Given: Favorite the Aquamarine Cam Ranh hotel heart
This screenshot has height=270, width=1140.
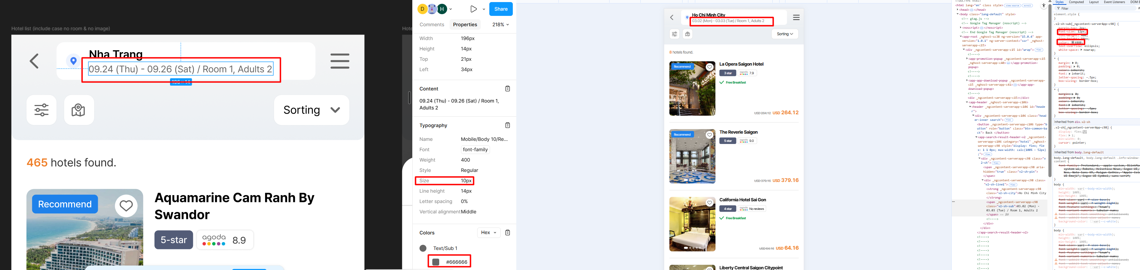Looking at the screenshot, I should tap(126, 206).
